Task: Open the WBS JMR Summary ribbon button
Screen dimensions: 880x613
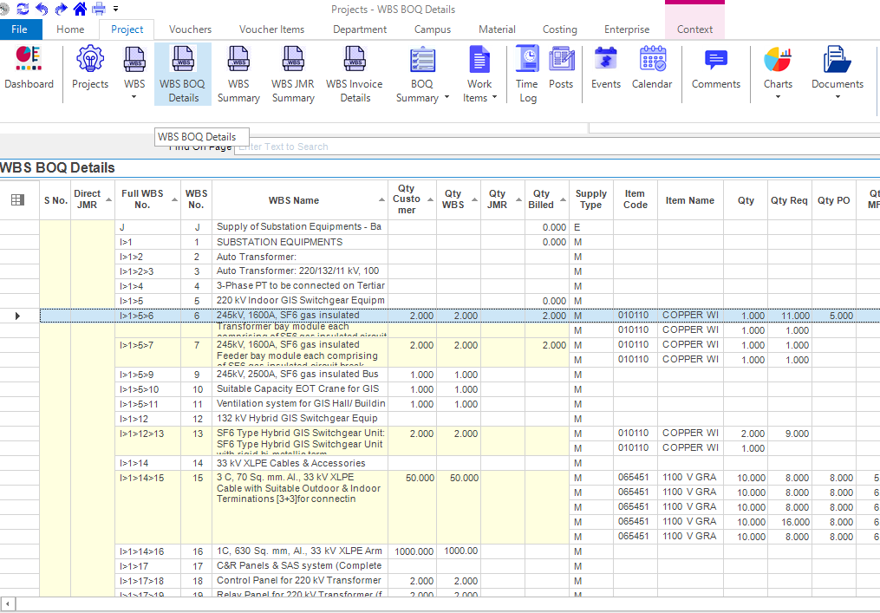Action: point(293,74)
